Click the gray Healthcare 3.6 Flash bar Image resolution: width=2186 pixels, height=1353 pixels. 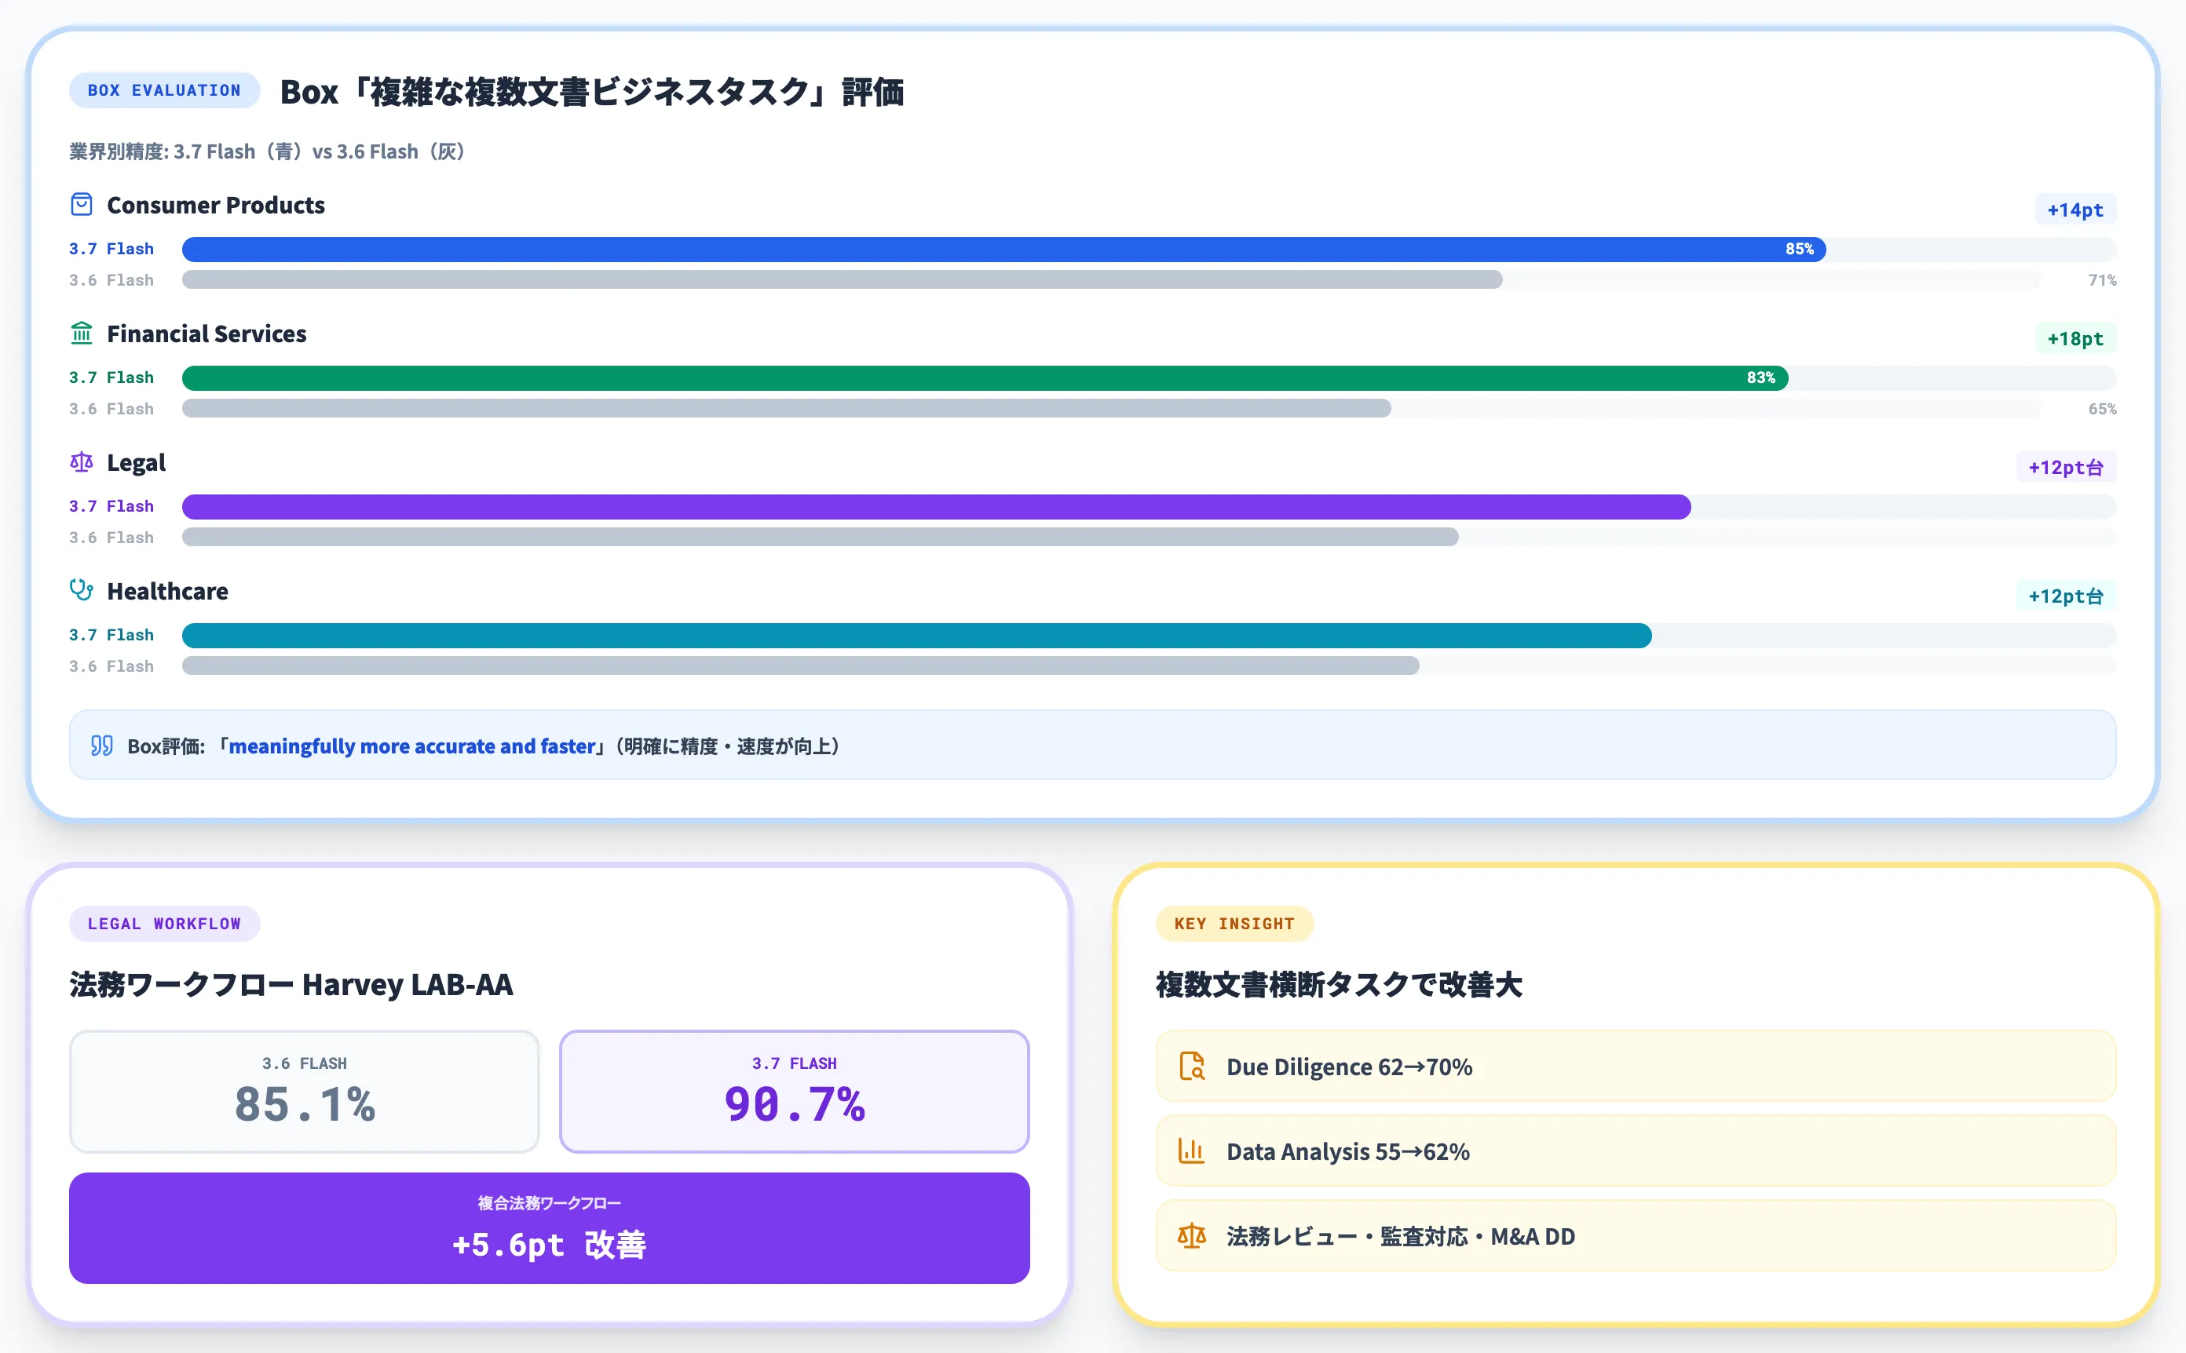point(800,666)
